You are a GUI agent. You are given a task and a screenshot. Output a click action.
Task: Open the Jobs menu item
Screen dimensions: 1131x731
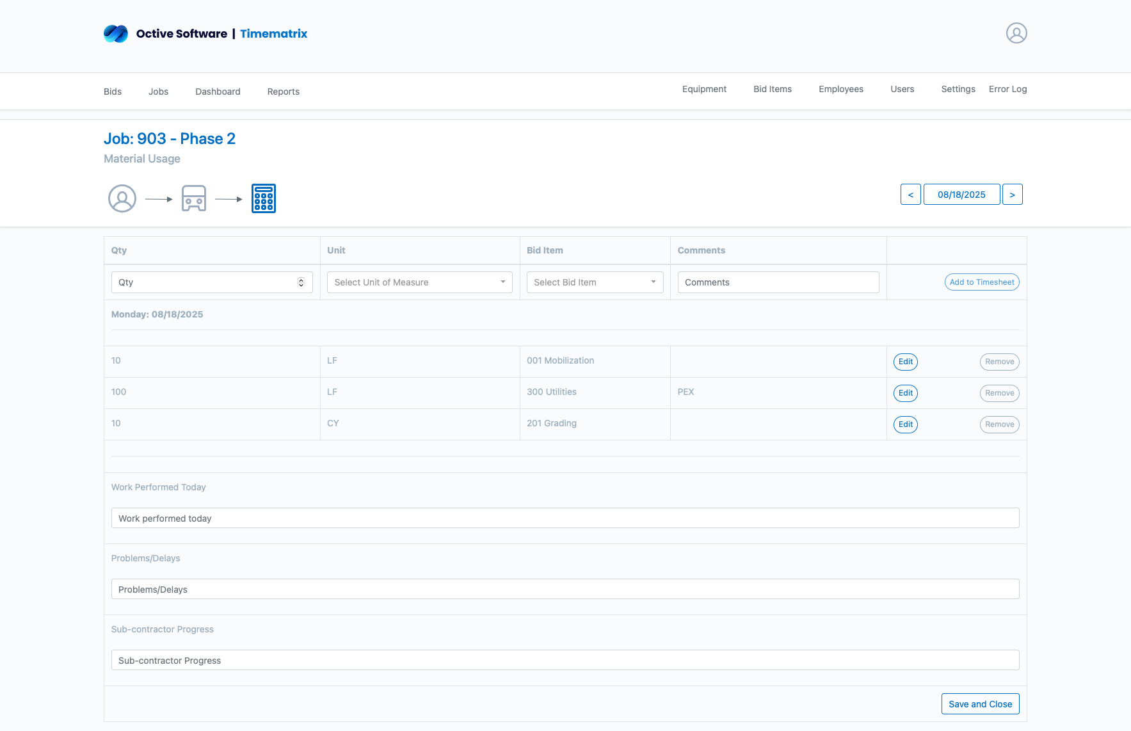(158, 92)
